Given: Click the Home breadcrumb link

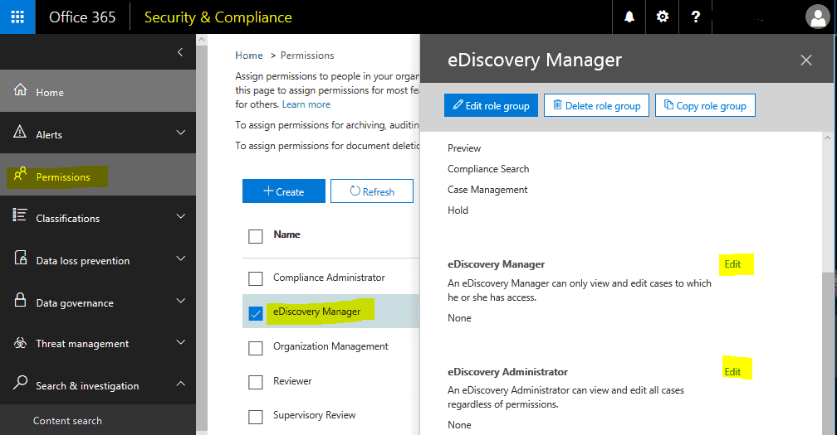Looking at the screenshot, I should point(249,56).
